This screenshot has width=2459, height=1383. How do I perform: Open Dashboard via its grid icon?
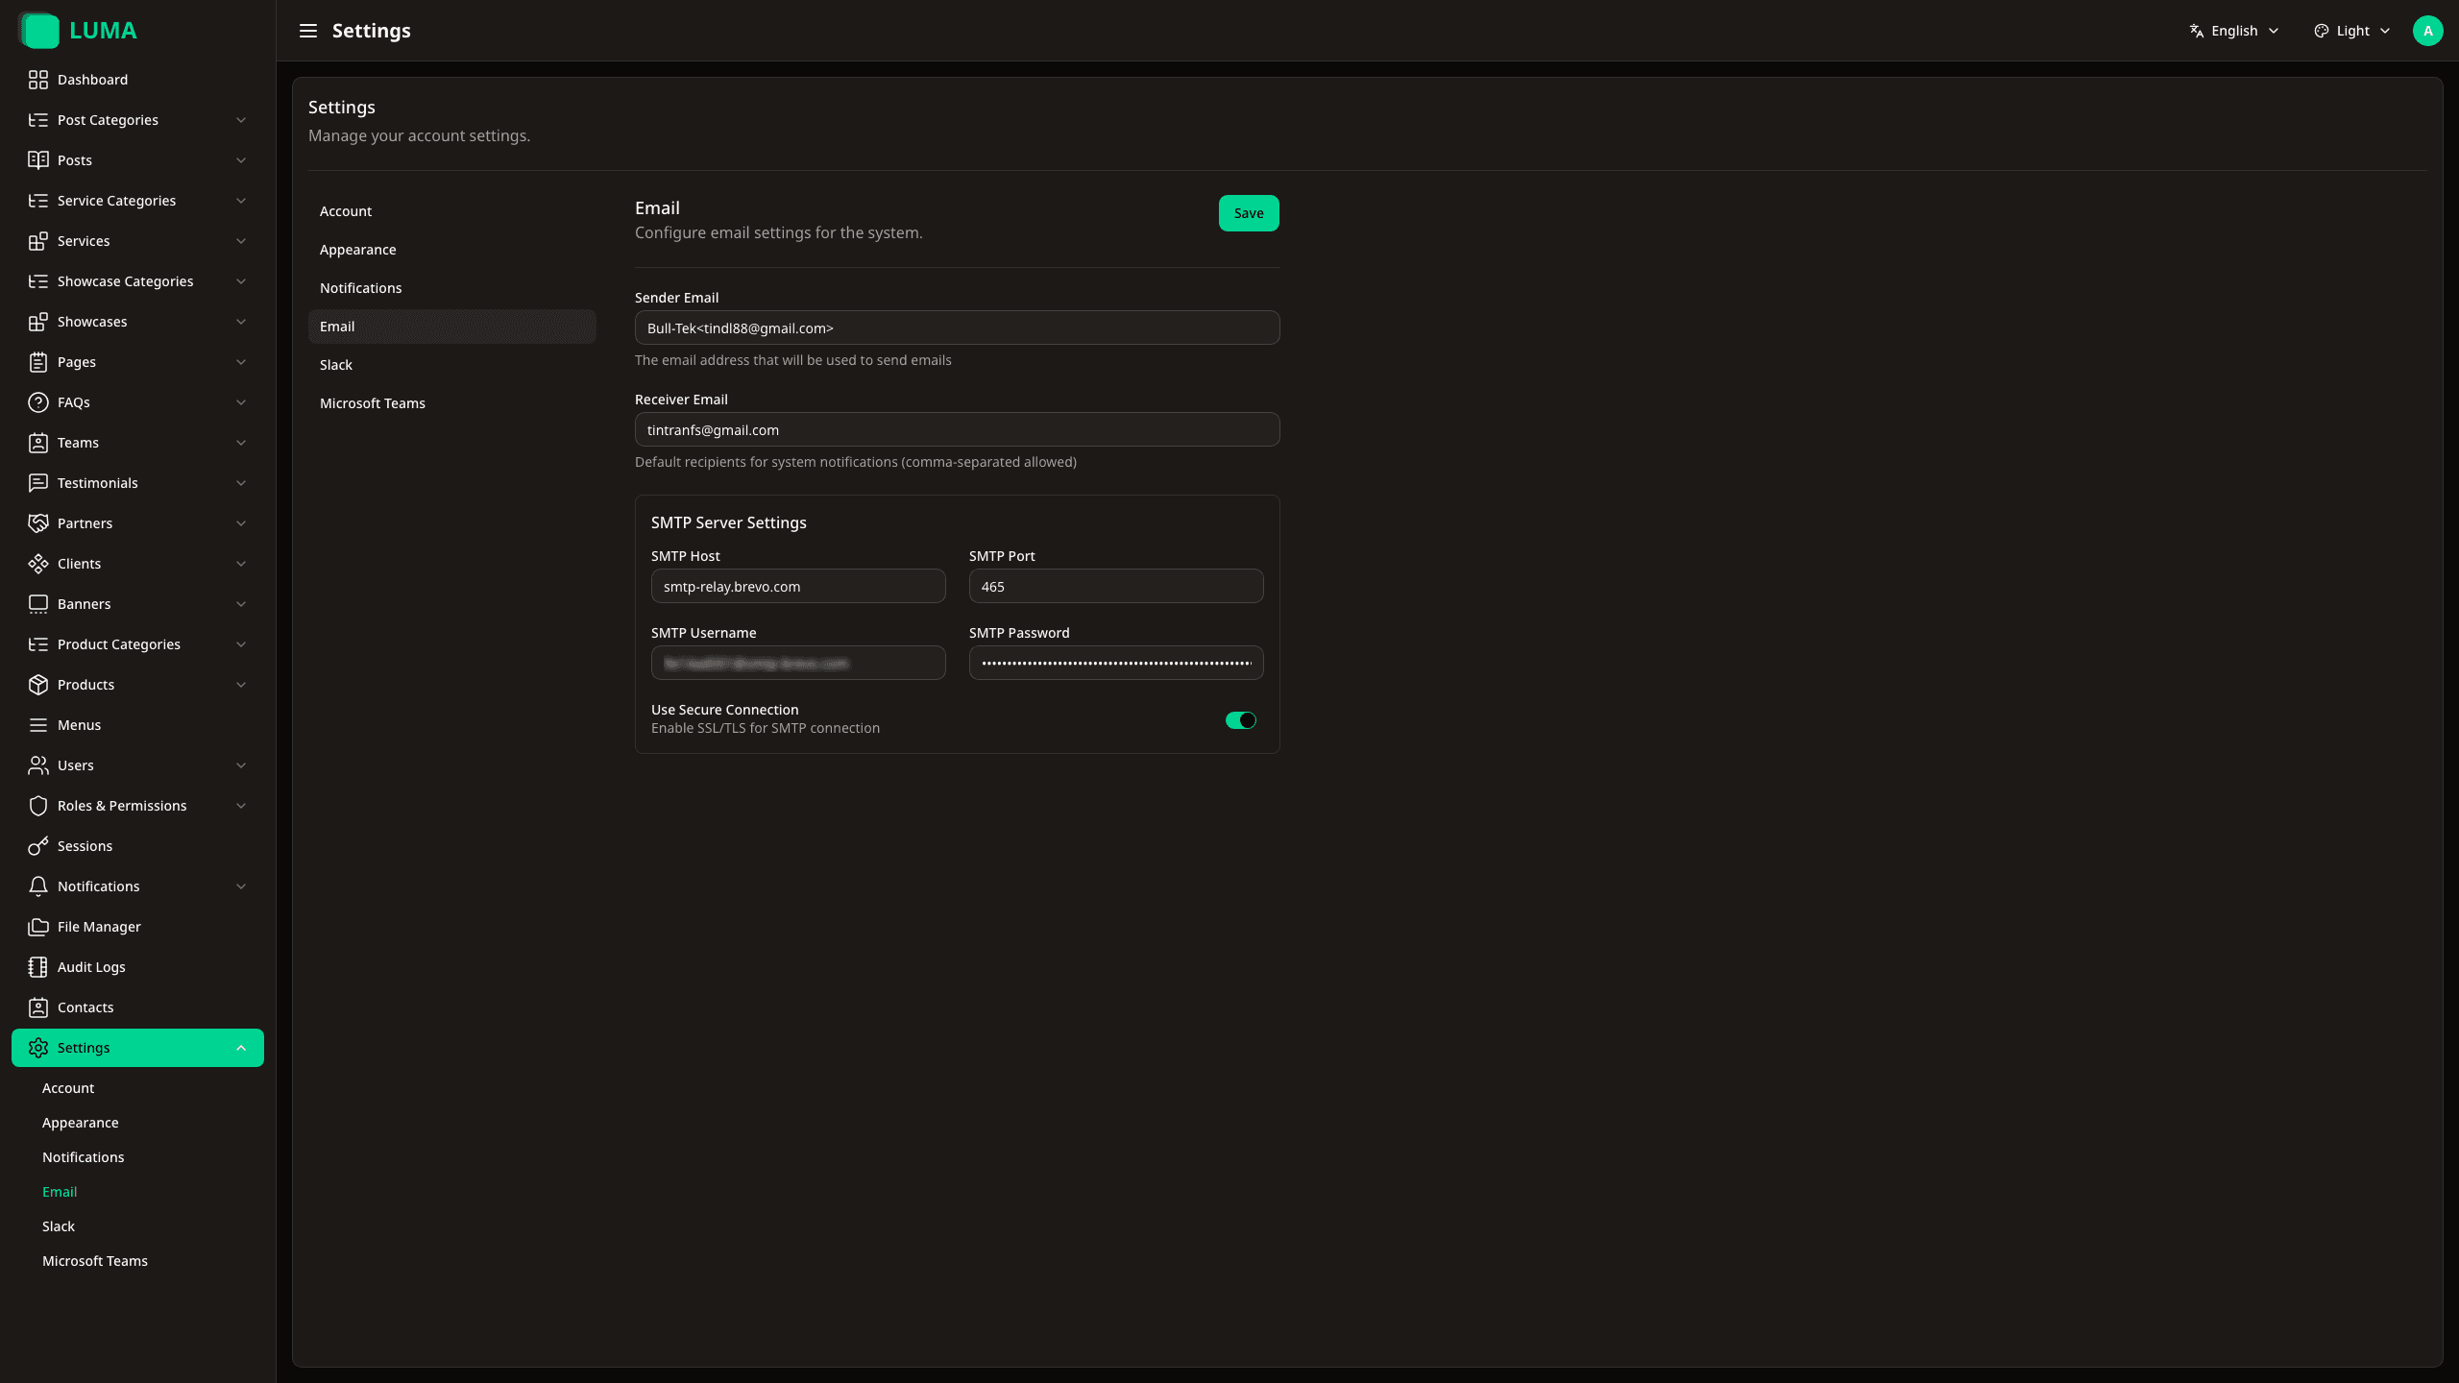tap(38, 80)
